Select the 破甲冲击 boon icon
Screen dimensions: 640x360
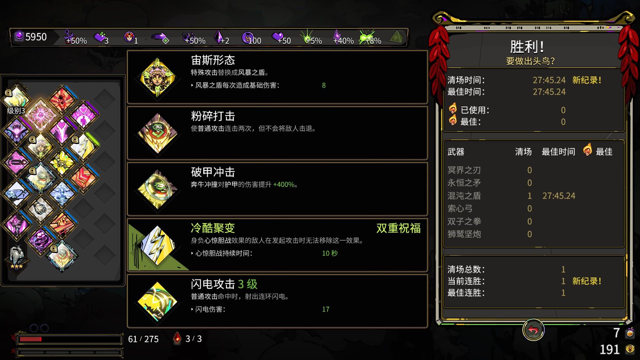[x=158, y=189]
